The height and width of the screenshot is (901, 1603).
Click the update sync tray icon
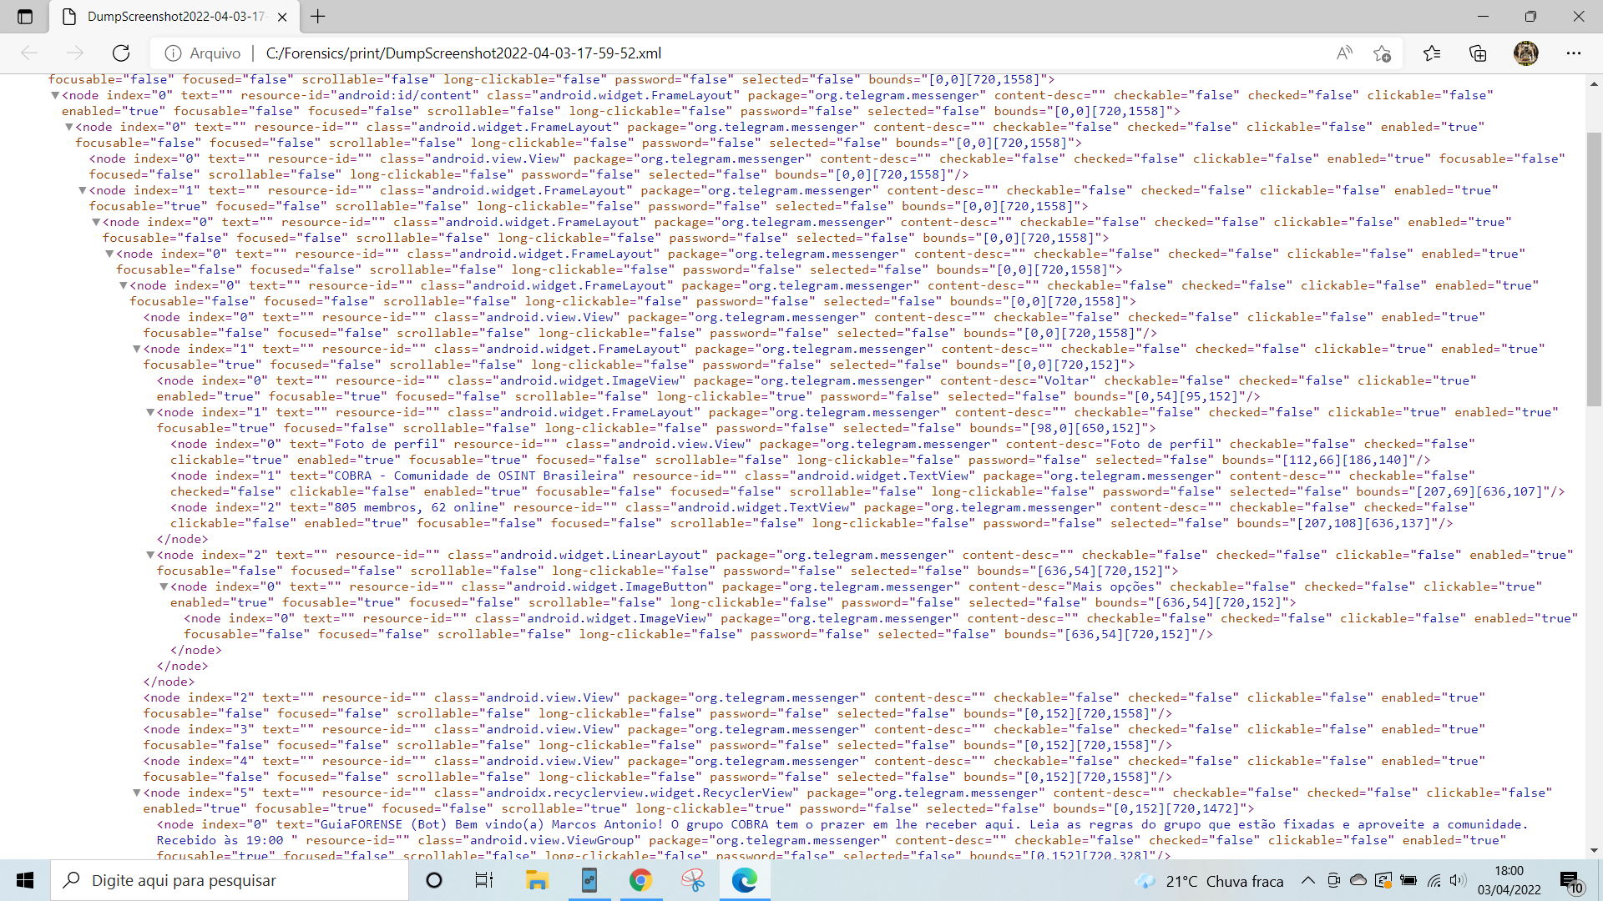click(1383, 880)
